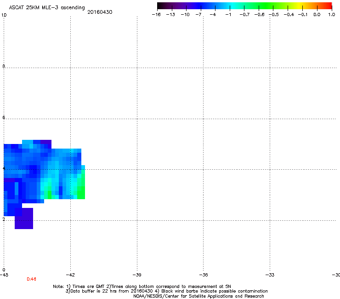The height and width of the screenshot is (299, 340).
Task: Click the longitude label -33
Action: pyautogui.click(x=270, y=275)
